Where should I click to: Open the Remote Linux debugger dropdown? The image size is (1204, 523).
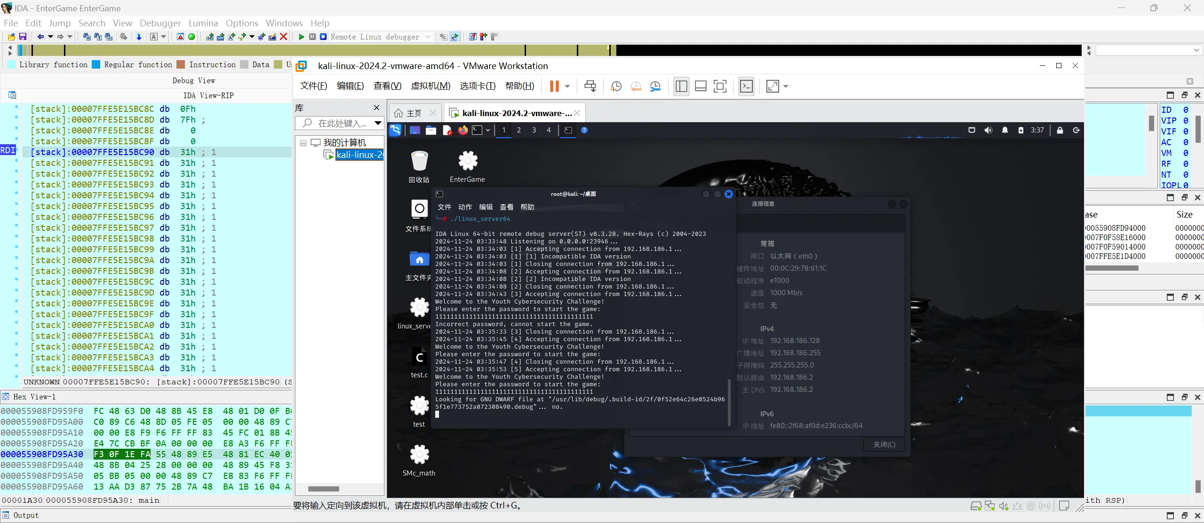(x=428, y=37)
